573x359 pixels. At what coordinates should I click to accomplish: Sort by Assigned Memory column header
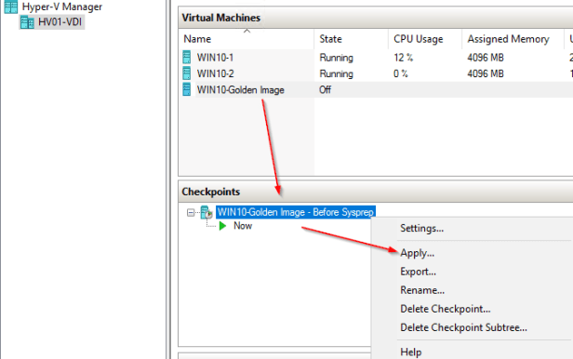pos(513,39)
